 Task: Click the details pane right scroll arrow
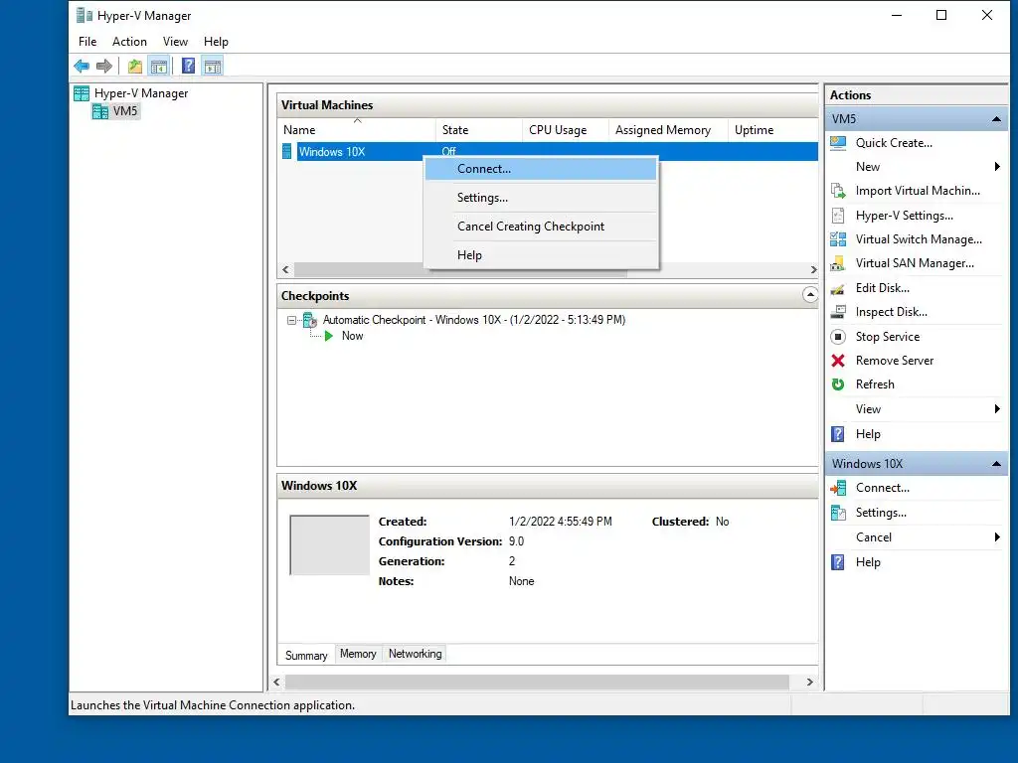tap(809, 682)
